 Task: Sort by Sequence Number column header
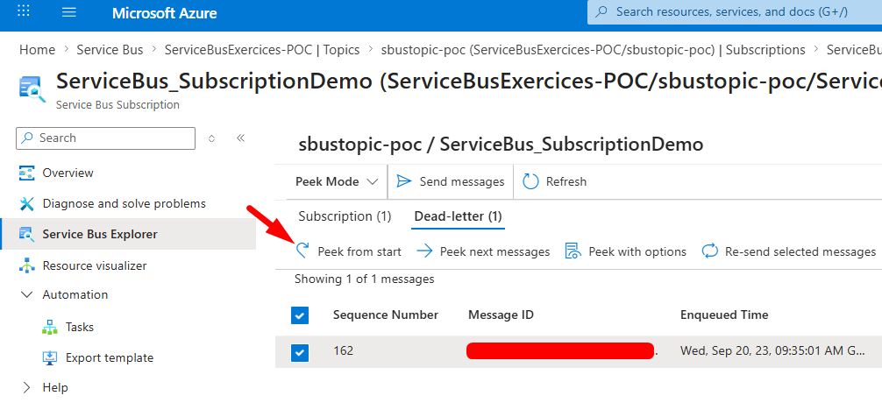coord(385,315)
